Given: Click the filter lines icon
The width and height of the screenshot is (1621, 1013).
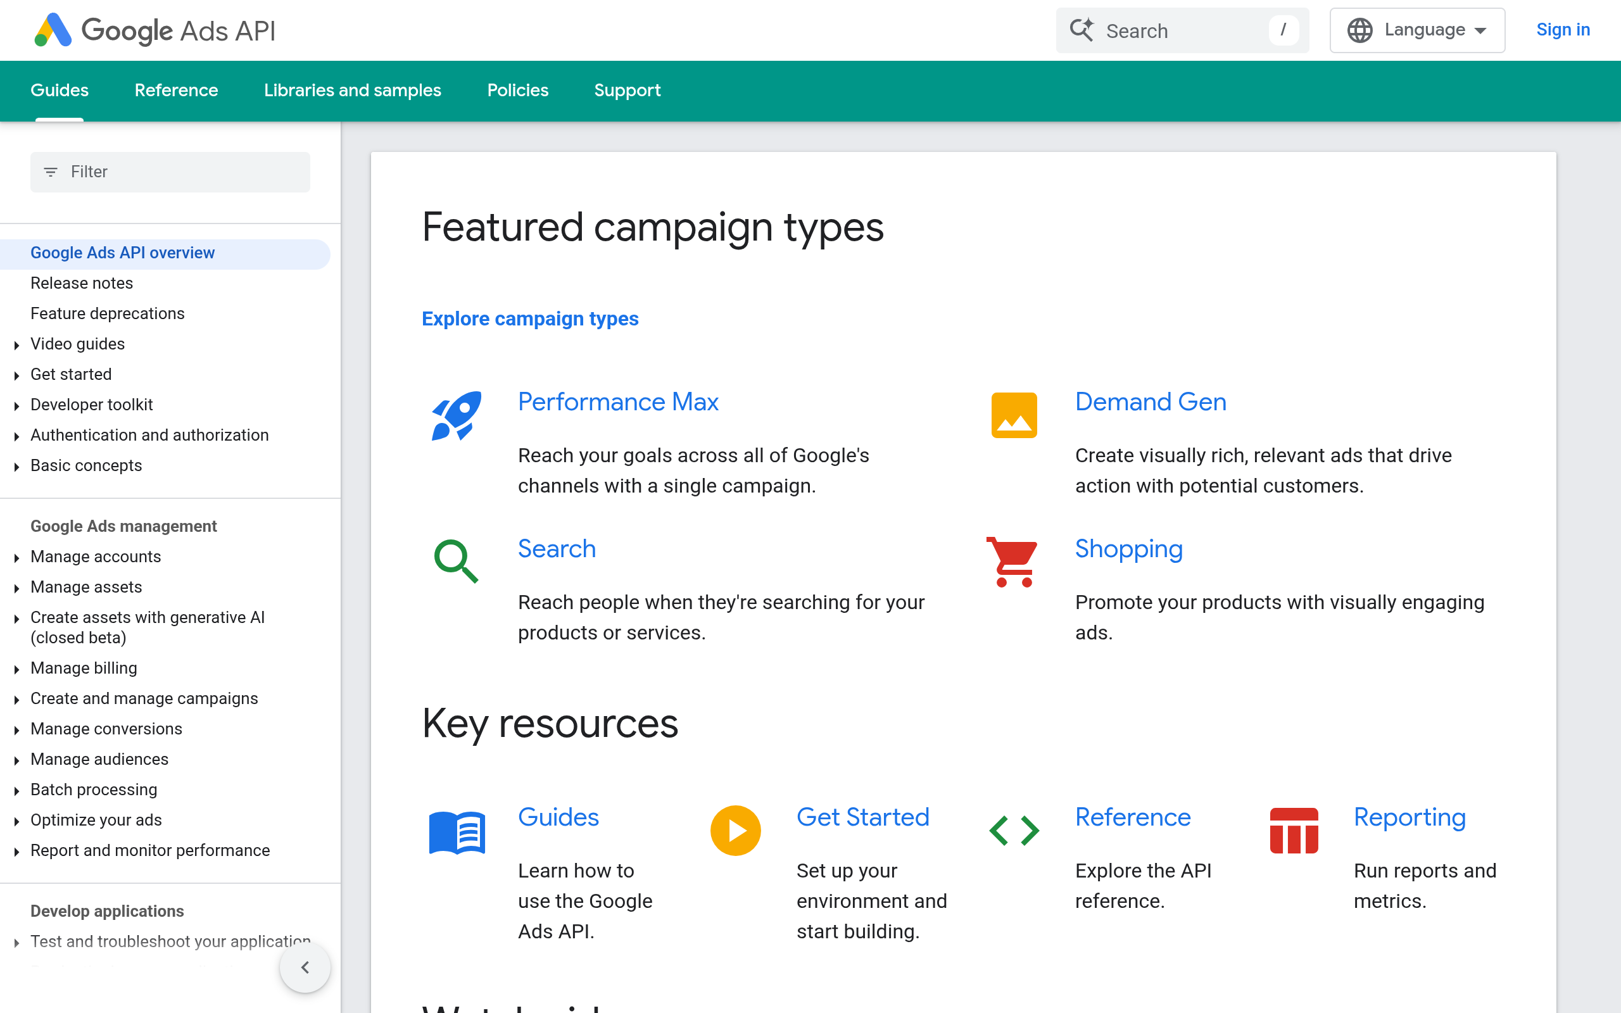Looking at the screenshot, I should tap(50, 172).
